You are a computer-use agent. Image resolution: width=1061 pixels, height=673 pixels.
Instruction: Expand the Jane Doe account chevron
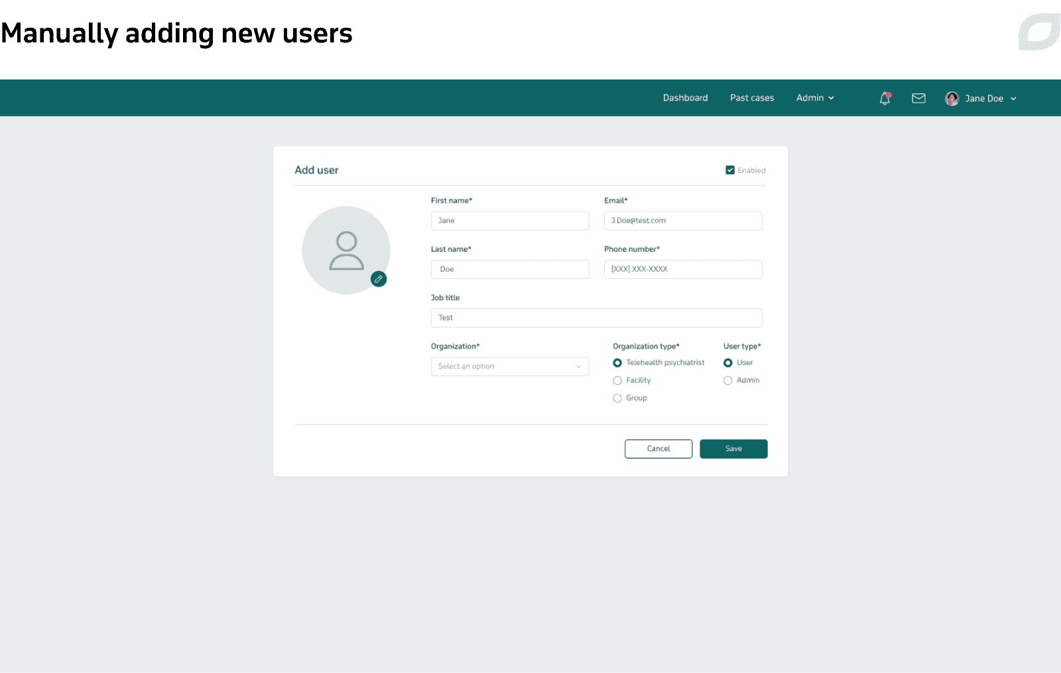(x=1013, y=99)
